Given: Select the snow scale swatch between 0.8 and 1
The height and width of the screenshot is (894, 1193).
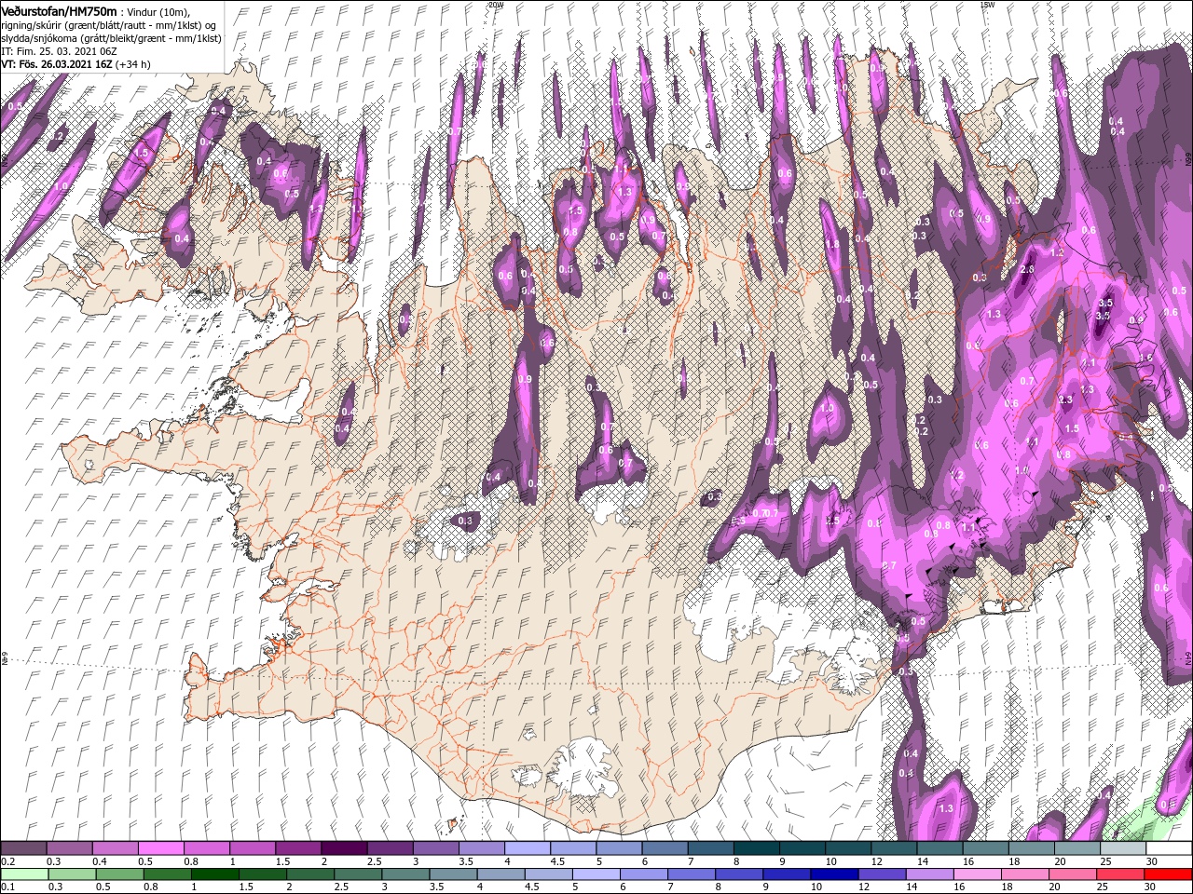Looking at the screenshot, I should coord(207,848).
